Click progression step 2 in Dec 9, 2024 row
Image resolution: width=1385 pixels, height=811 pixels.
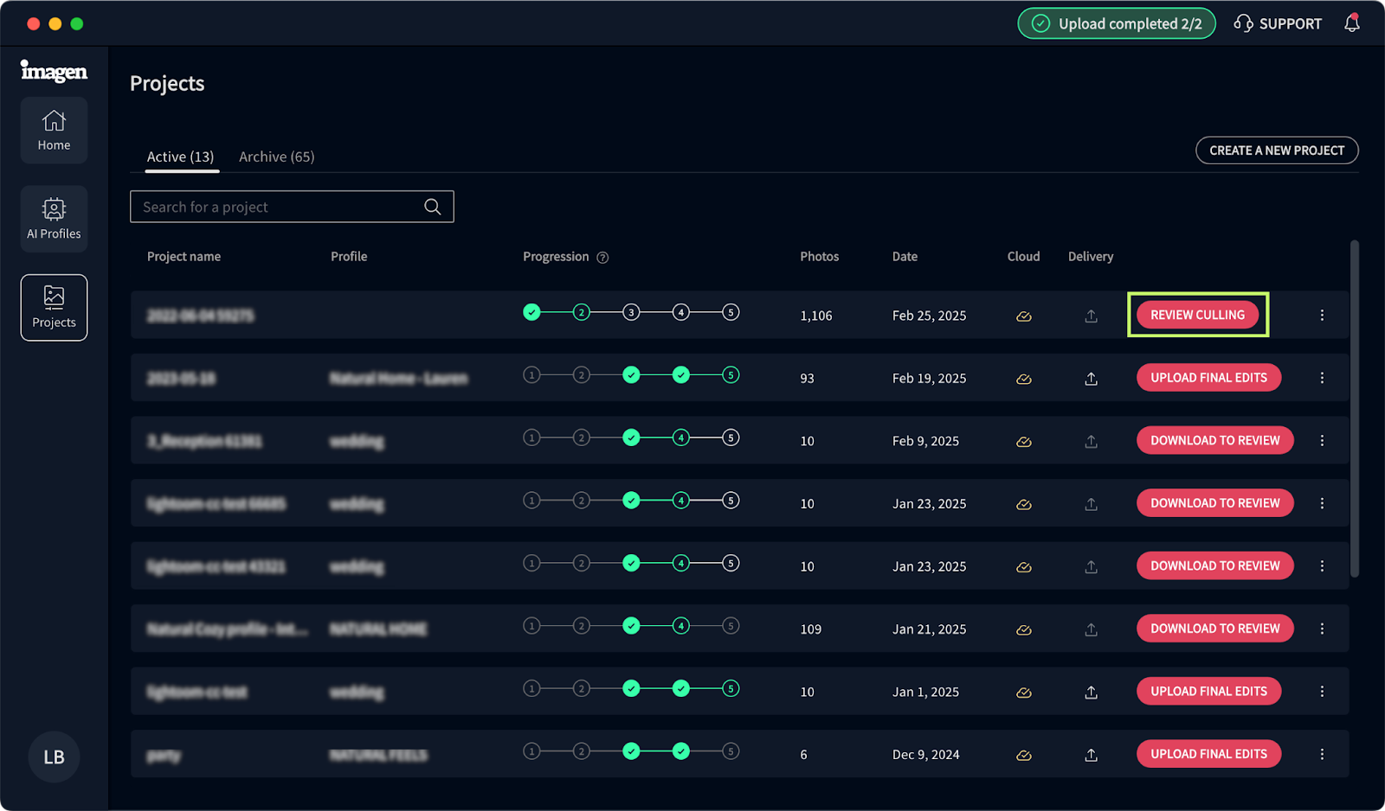pyautogui.click(x=582, y=751)
